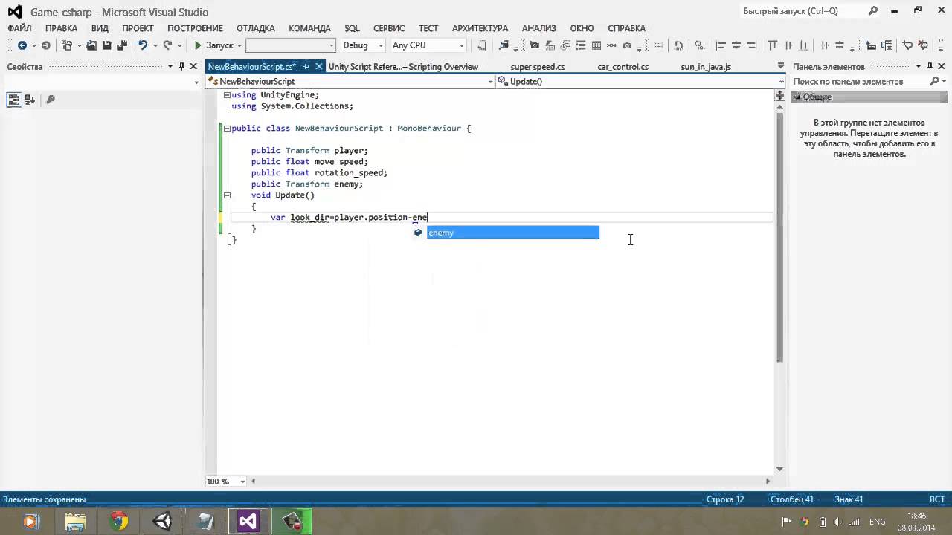Switch to the Unity Script Reference tab
This screenshot has width=952, height=535.
[x=403, y=67]
